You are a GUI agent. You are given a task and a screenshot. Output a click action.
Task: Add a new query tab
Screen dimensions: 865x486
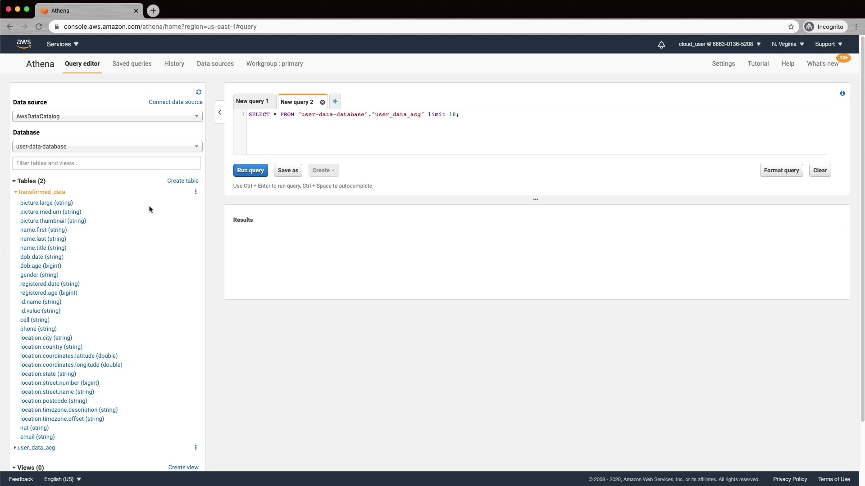tap(335, 101)
